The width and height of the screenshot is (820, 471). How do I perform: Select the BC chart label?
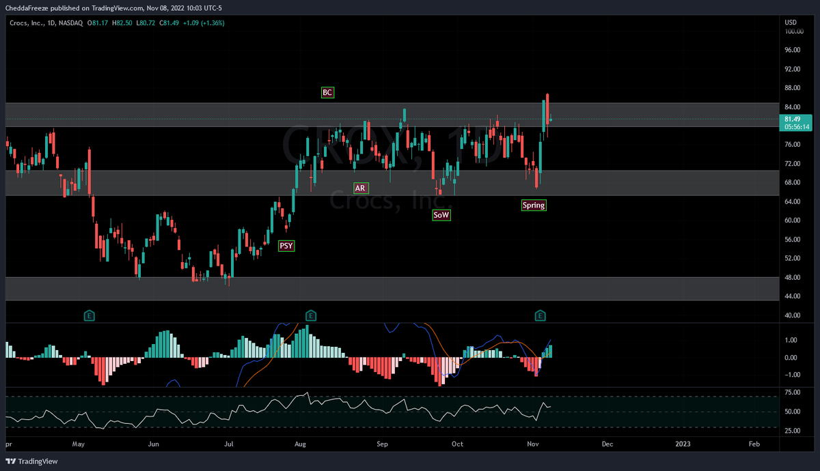327,92
